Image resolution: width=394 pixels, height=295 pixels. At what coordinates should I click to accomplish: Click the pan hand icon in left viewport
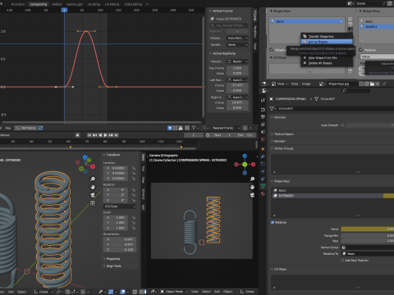[x=93, y=187]
